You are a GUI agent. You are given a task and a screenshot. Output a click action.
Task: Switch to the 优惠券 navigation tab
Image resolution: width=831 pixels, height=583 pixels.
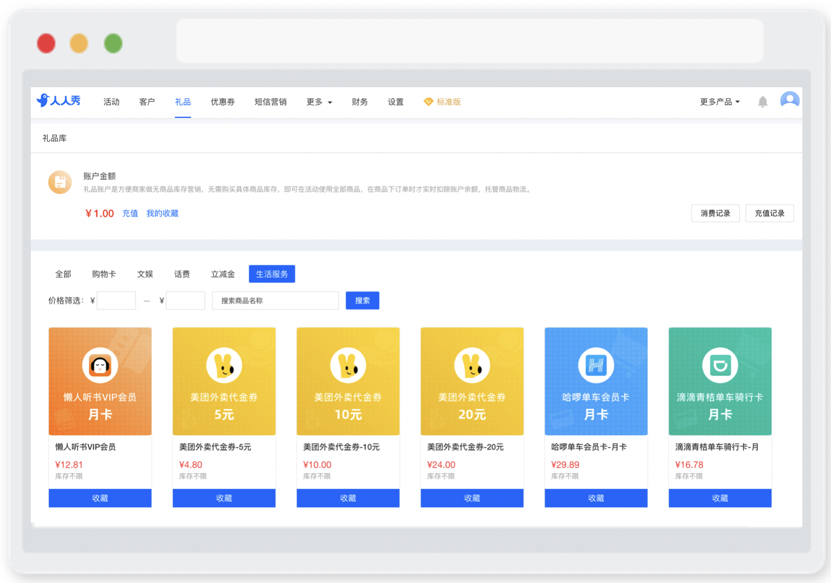(x=222, y=102)
